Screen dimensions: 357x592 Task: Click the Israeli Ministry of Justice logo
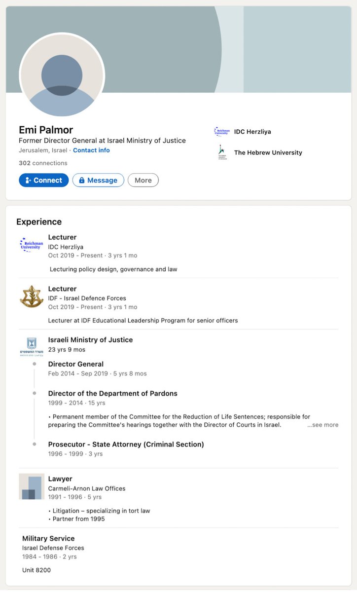pos(32,347)
